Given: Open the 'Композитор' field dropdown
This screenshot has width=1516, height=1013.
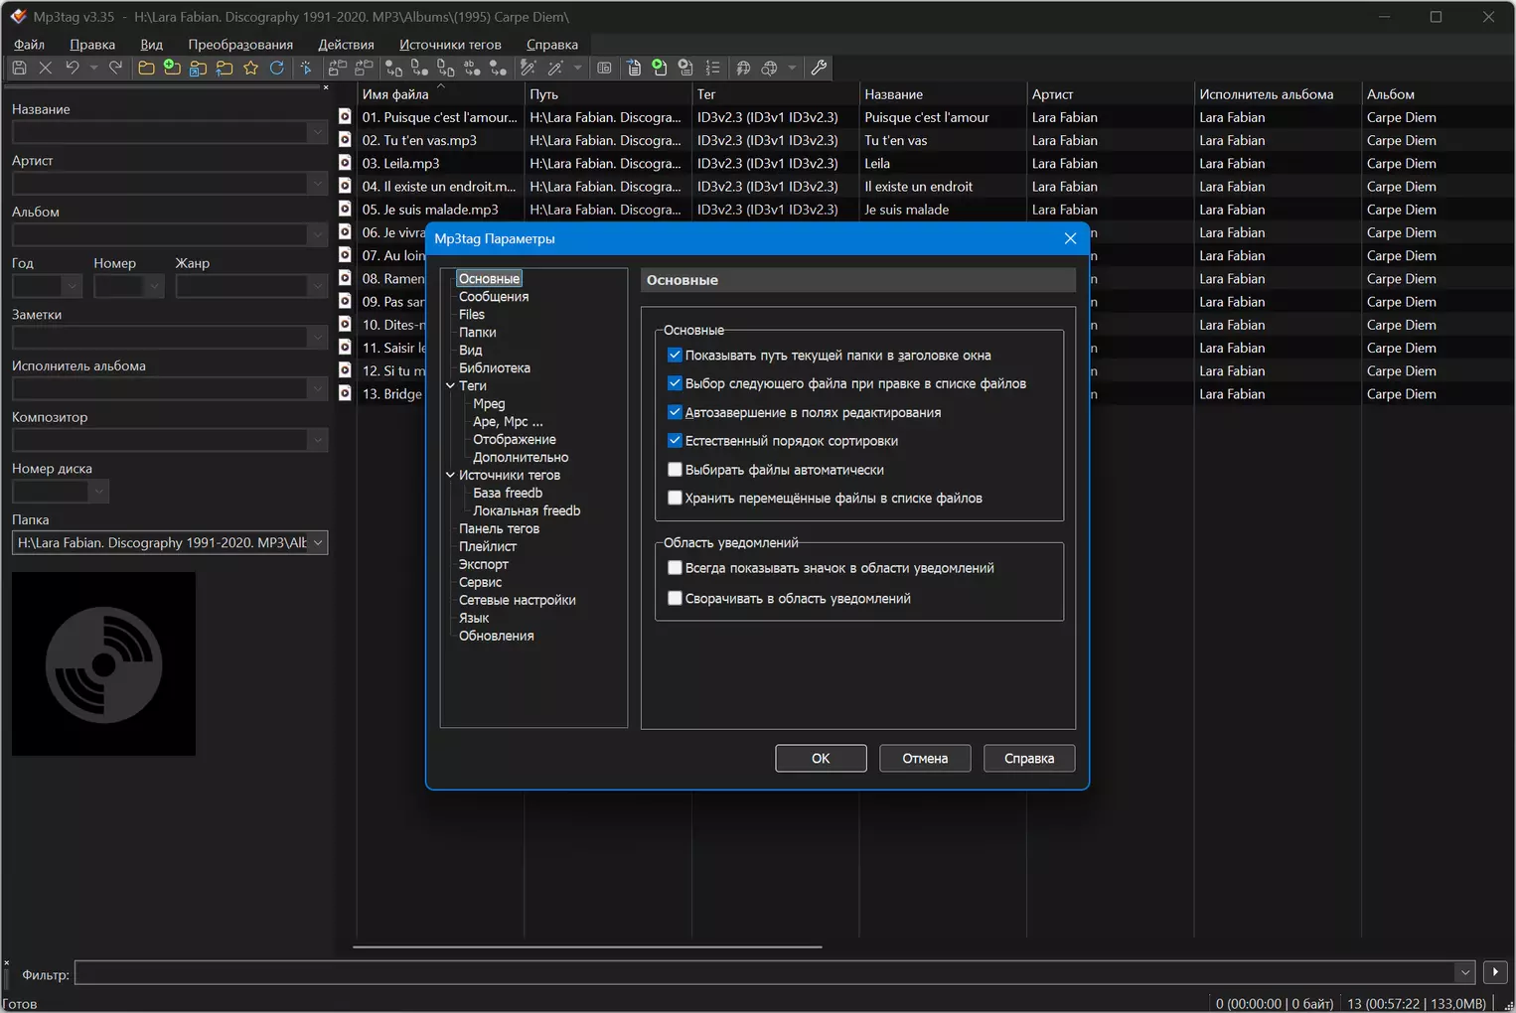Looking at the screenshot, I should click(317, 440).
